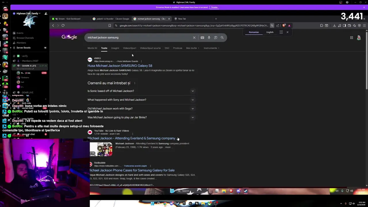The width and height of the screenshot is (368, 207).
Task: Switch to the Videoclipuri search tab
Action: [129, 48]
